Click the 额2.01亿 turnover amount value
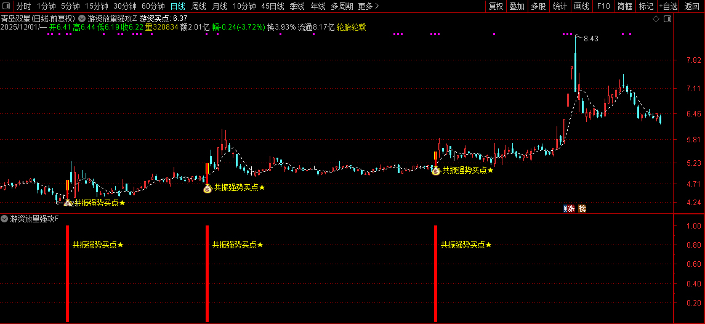Image resolution: width=705 pixels, height=324 pixels. coord(195,27)
